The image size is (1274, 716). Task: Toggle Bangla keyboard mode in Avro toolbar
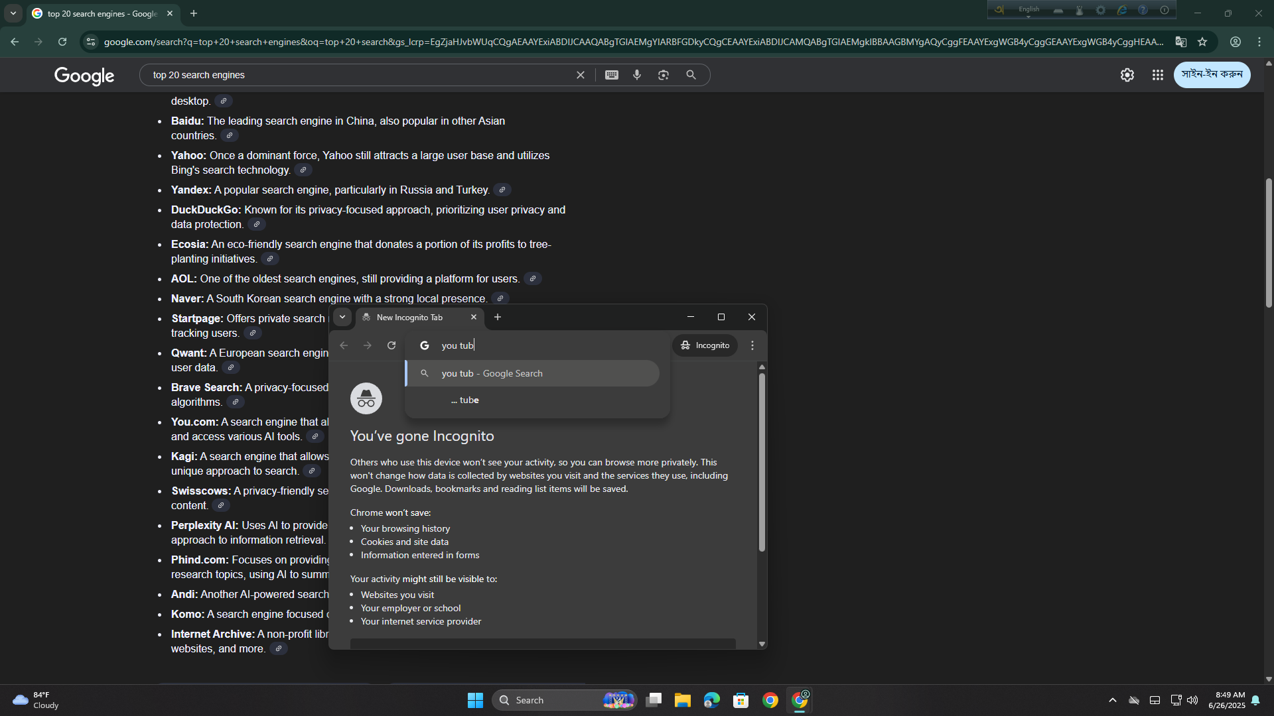(999, 10)
